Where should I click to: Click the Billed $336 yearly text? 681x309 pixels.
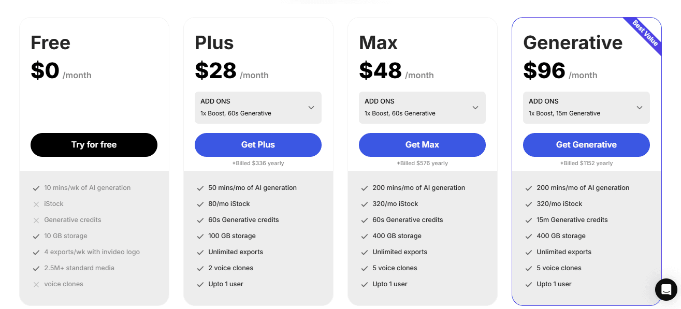tap(258, 163)
